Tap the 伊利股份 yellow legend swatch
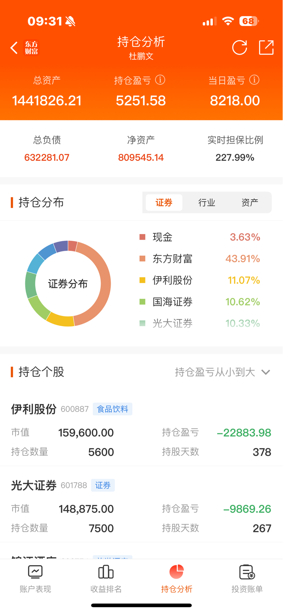Viewport: 283px width, 613px height. pyautogui.click(x=143, y=281)
